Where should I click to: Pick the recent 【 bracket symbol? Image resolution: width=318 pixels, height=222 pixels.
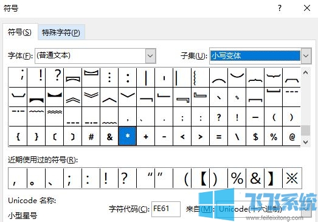click(x=201, y=178)
